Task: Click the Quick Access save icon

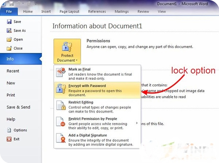Action: pos(11,4)
